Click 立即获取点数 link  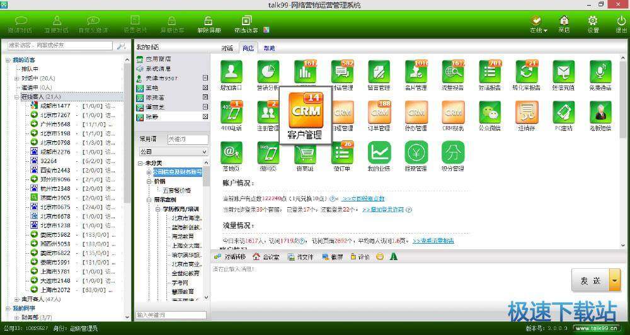pyautogui.click(x=364, y=198)
